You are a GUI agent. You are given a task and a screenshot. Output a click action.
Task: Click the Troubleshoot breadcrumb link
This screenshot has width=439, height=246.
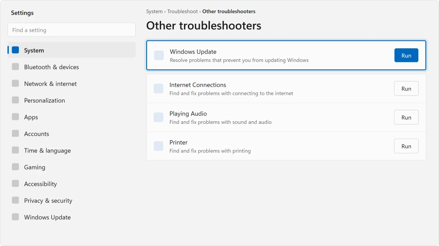pyautogui.click(x=183, y=11)
